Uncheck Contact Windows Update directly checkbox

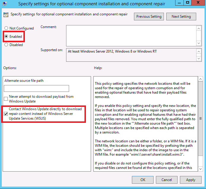[6, 114]
